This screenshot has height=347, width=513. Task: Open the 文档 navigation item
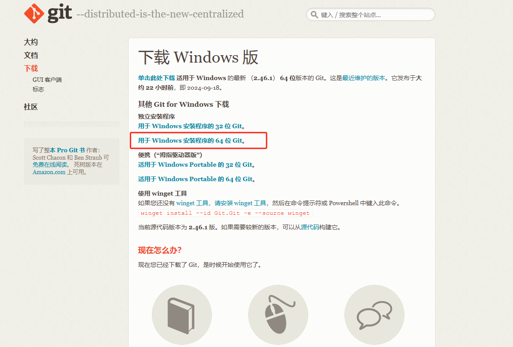(x=31, y=55)
